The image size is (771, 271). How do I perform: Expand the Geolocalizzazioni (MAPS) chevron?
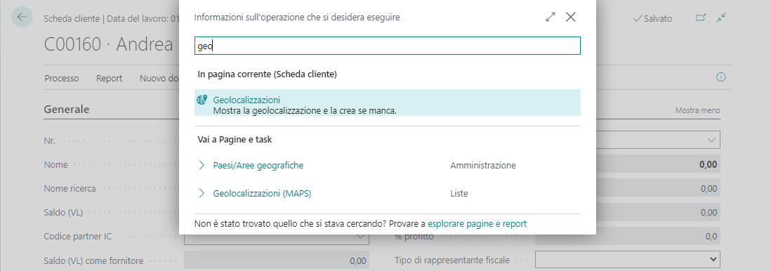(201, 193)
